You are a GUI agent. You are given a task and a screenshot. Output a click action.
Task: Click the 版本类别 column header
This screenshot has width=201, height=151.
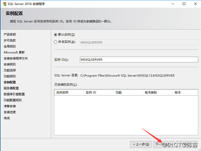click(x=158, y=92)
